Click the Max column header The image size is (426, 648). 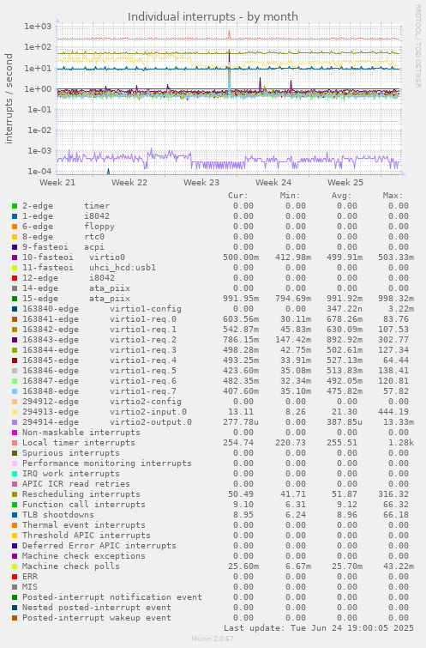point(393,196)
